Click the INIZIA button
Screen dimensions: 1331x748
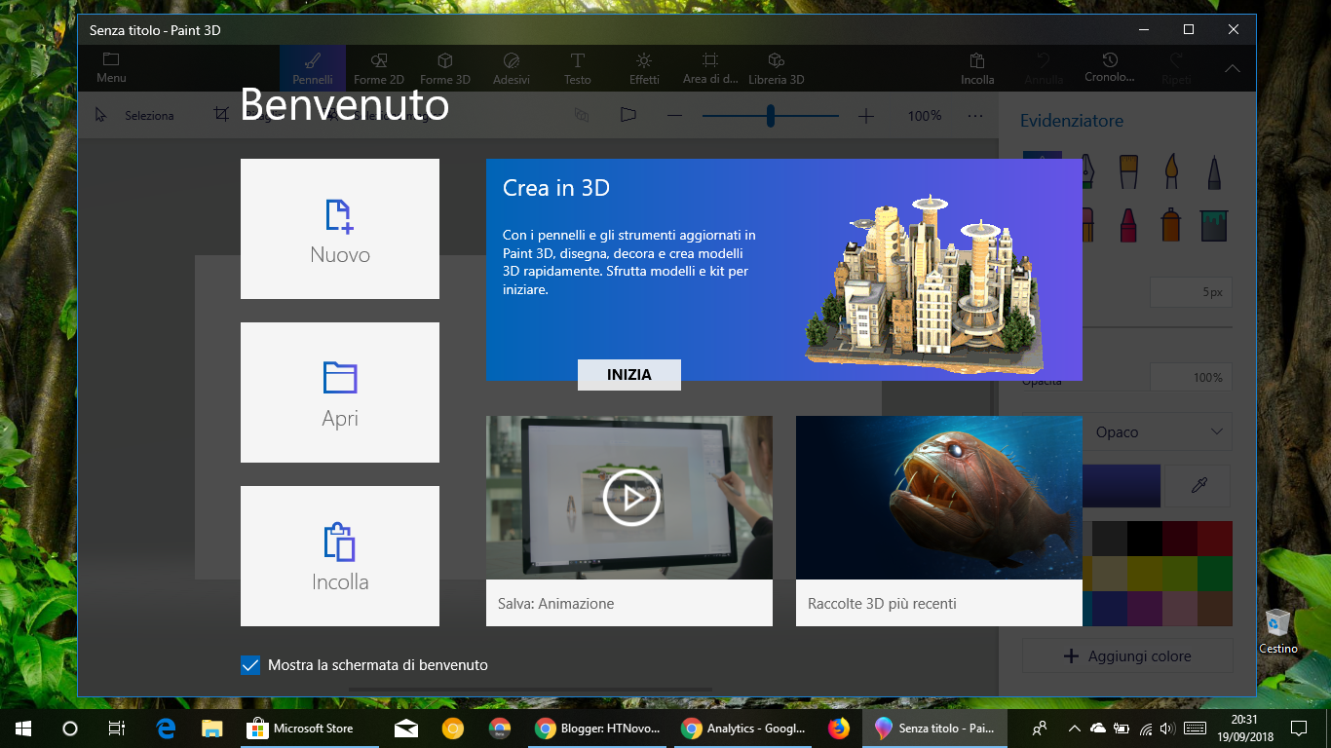tap(629, 375)
